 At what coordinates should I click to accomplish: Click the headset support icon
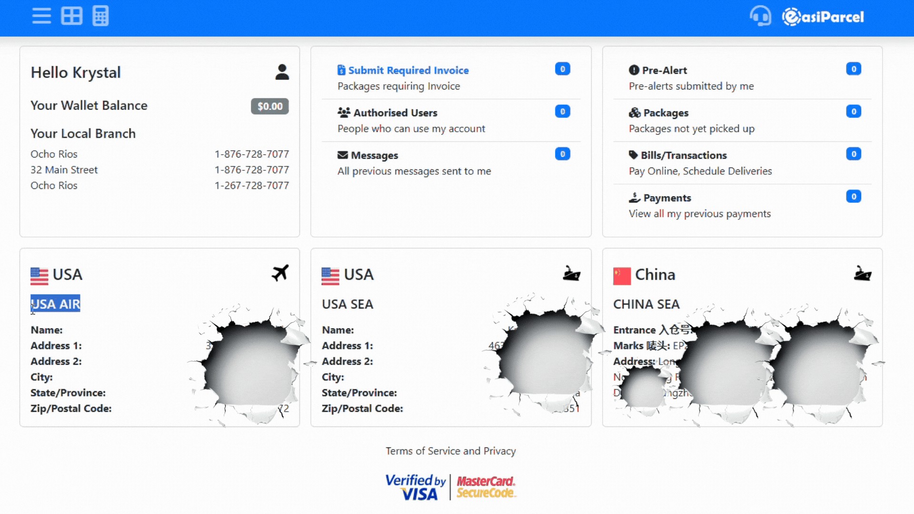click(x=760, y=16)
